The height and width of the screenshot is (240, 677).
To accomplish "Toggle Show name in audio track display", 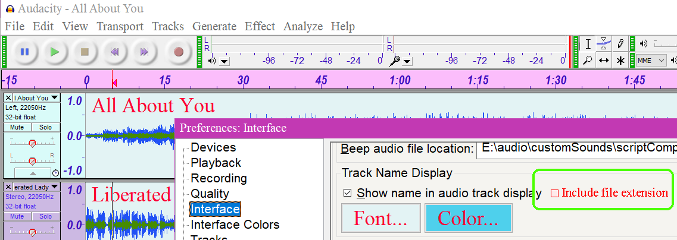I will [347, 193].
